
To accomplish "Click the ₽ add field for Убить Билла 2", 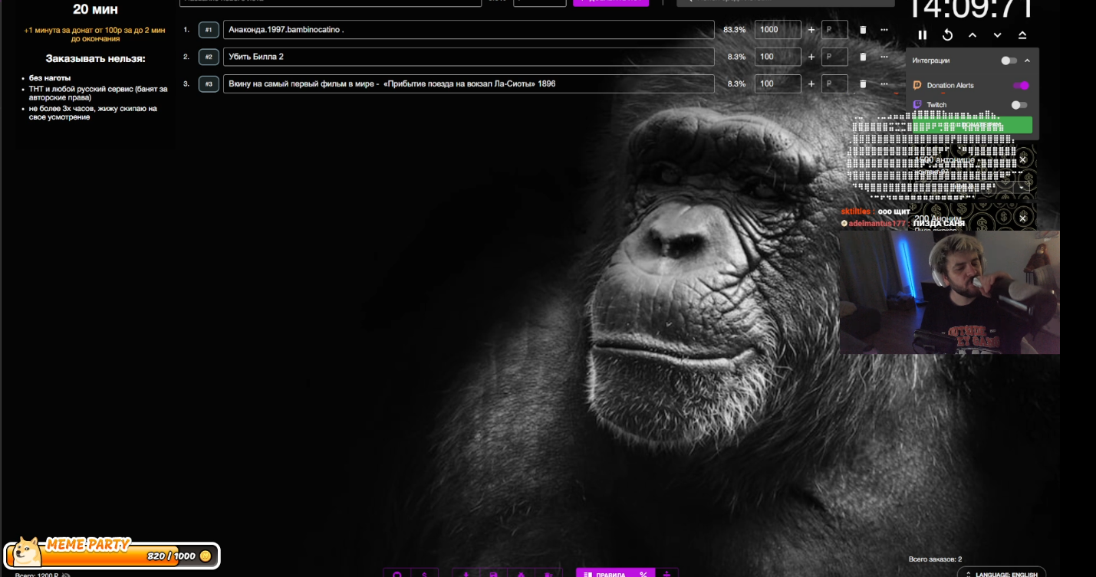I will 834,57.
